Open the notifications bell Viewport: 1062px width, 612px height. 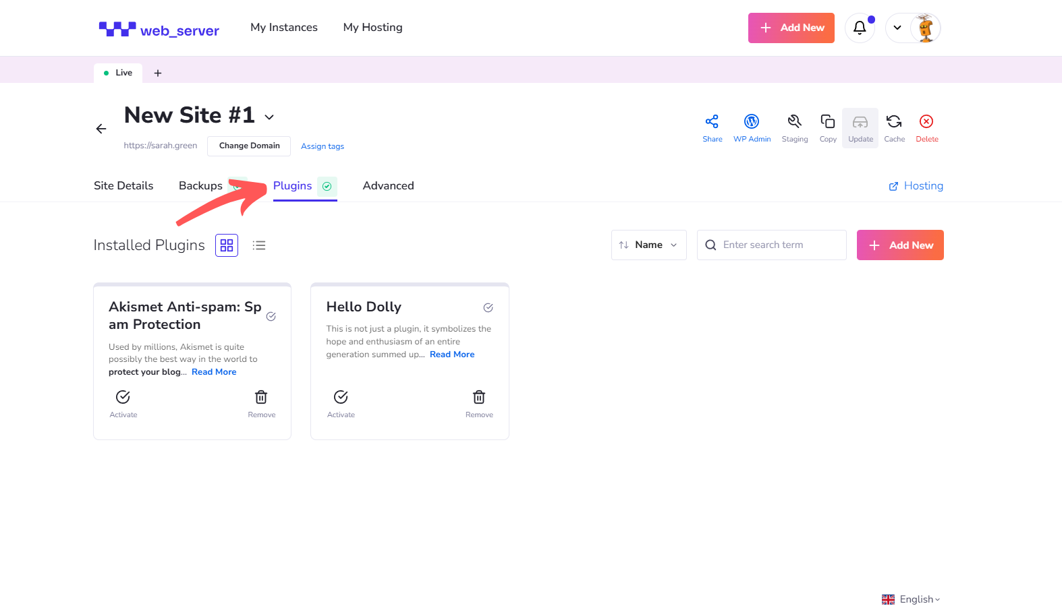(860, 28)
